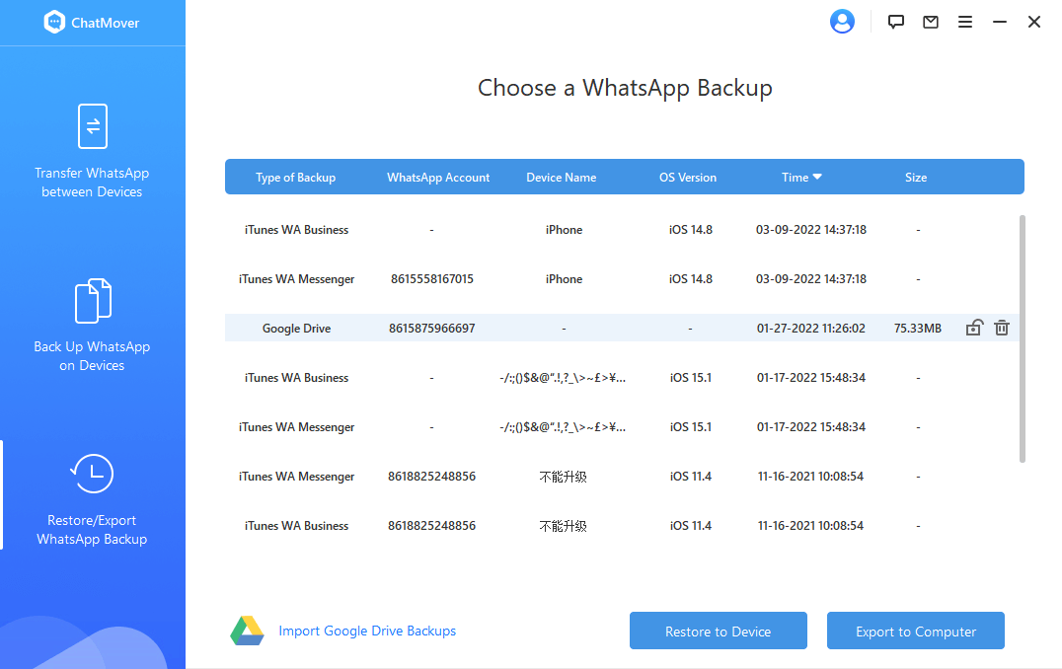Open the feedback chat bubble icon
This screenshot has height=669, width=1062.
pos(896,22)
